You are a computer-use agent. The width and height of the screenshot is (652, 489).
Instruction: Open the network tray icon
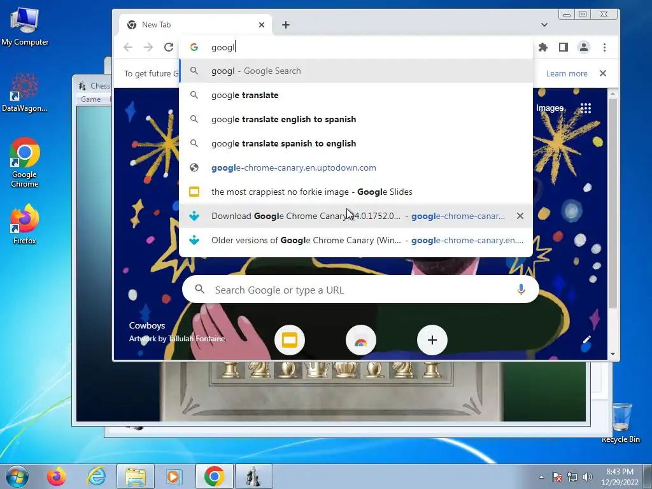pyautogui.click(x=572, y=477)
